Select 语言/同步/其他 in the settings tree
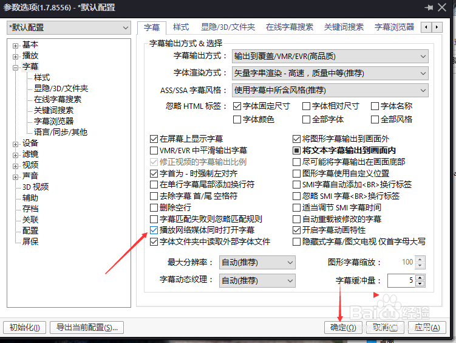Image resolution: width=456 pixels, height=343 pixels. coord(61,132)
